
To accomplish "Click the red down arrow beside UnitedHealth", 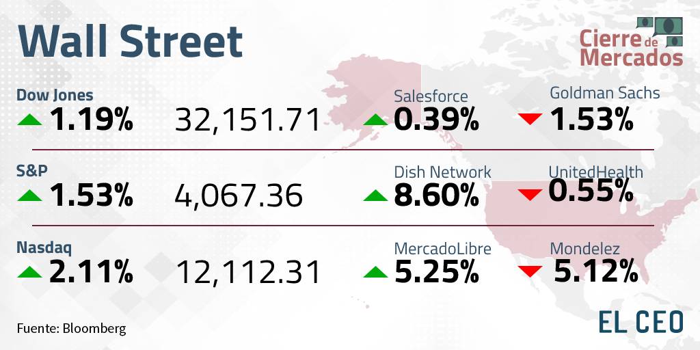I will click(x=530, y=195).
